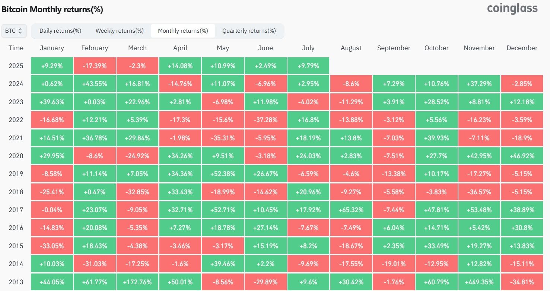Open the BTC coin selector dropdown
550x291 pixels.
coord(14,31)
